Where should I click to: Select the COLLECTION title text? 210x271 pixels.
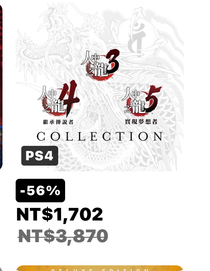coord(100,136)
